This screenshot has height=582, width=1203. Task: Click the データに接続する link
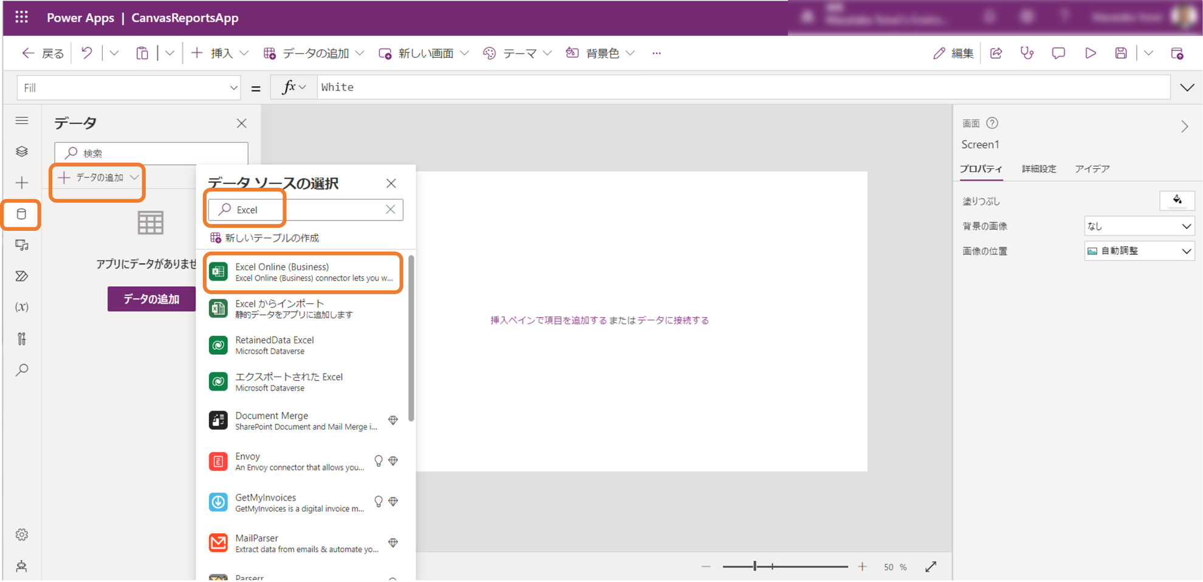pos(673,320)
